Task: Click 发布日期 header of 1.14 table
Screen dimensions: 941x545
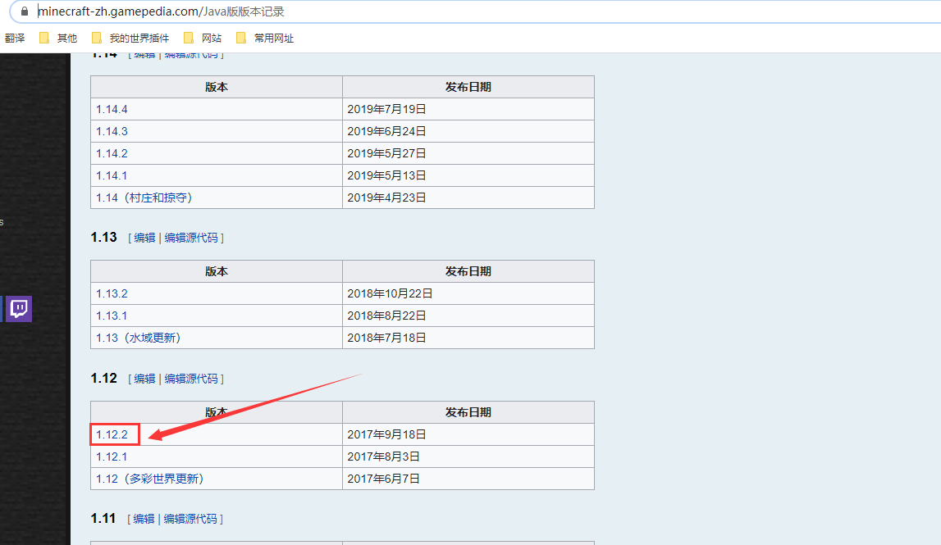Action: tap(468, 87)
